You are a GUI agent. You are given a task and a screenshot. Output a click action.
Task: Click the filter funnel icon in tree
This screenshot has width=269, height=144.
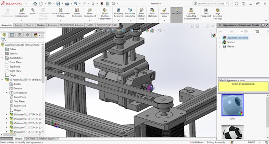3,40
